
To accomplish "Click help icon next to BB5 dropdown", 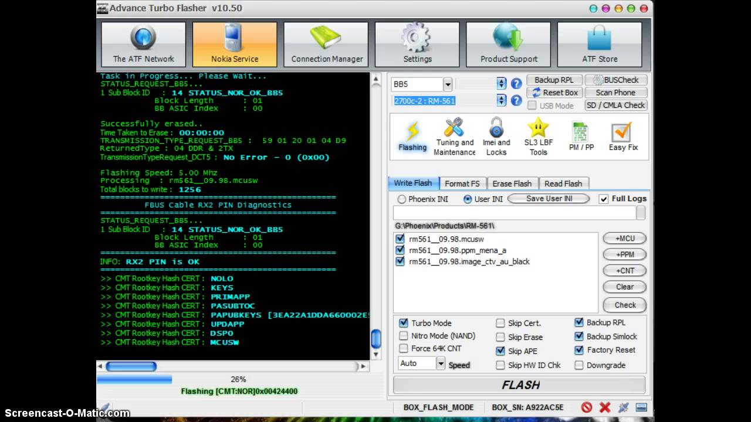I will (516, 84).
